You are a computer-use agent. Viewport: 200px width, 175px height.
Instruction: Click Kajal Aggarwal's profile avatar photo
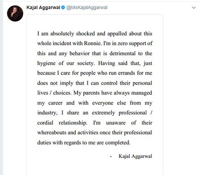coord(15,13)
